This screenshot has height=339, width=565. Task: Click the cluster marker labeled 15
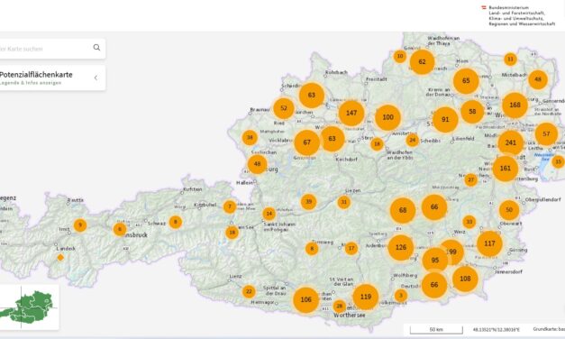[558, 162]
